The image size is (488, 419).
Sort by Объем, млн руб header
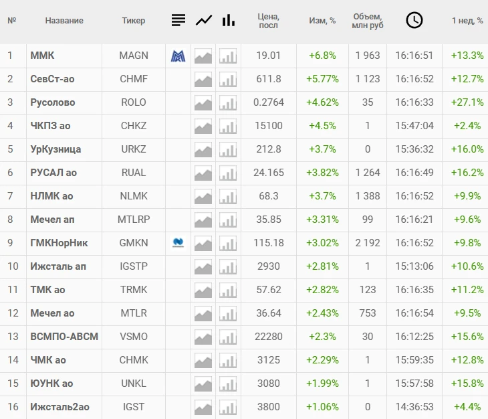(x=368, y=21)
